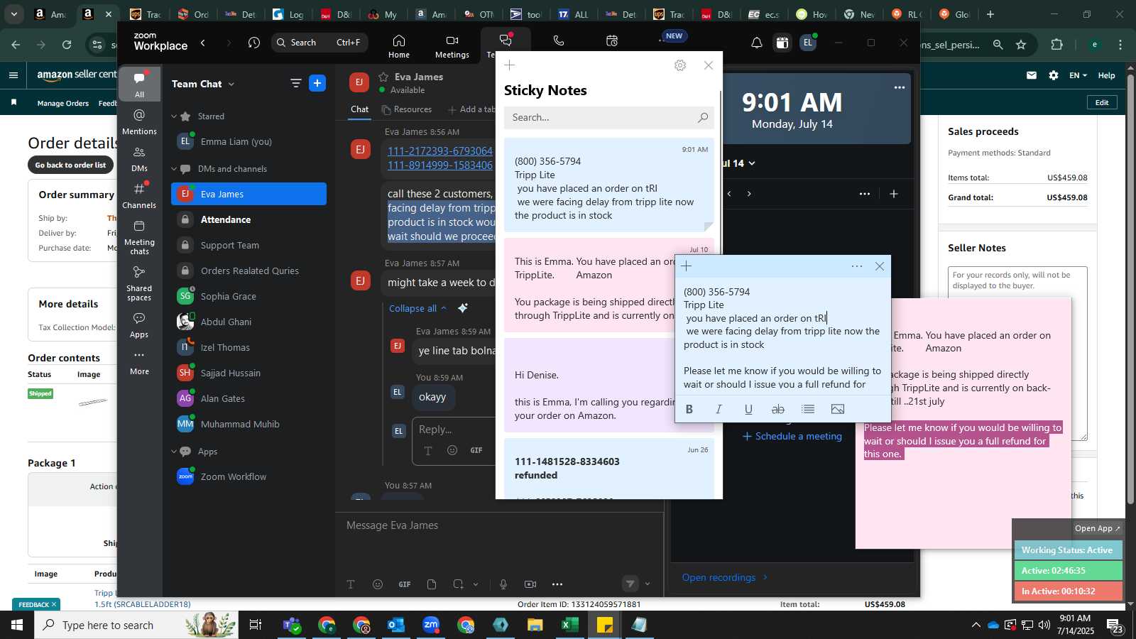Viewport: 1136px width, 639px height.
Task: Switch to the Resources tab
Action: click(407, 109)
